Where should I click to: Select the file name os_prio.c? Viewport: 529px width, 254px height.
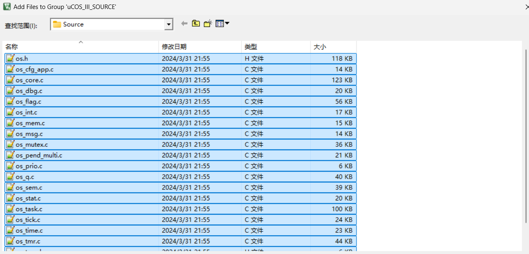coord(29,166)
